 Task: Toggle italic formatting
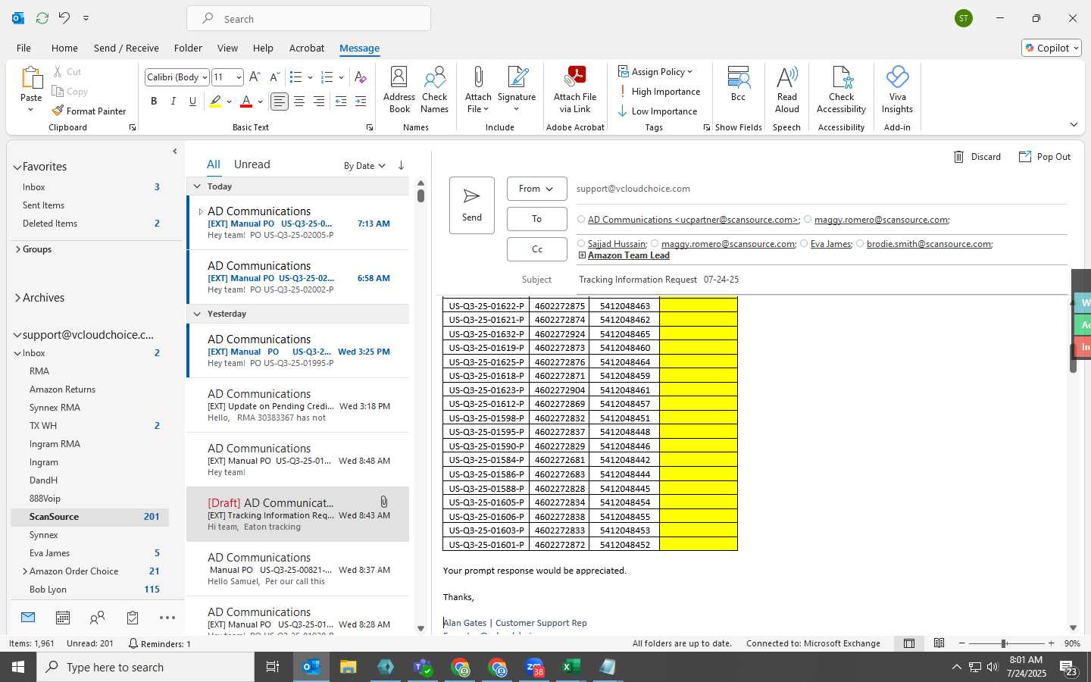click(173, 102)
